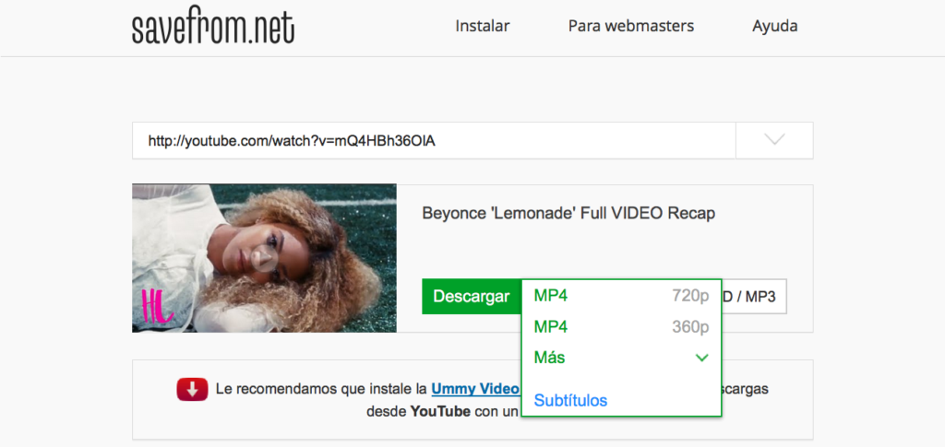
Task: Open the Ummy Video link
Action: [x=475, y=389]
